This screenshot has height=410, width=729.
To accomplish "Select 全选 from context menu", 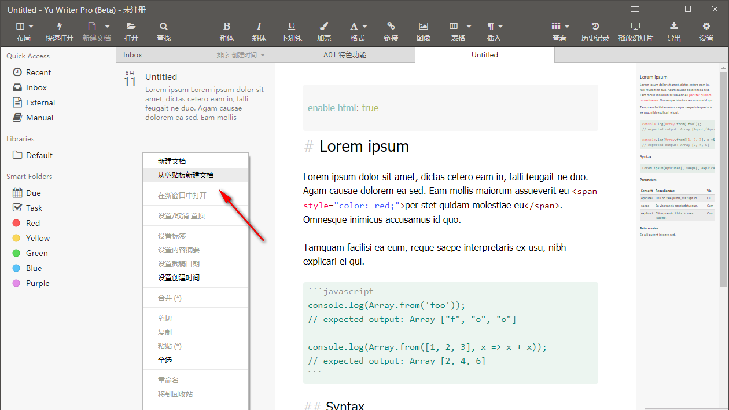I will 165,360.
